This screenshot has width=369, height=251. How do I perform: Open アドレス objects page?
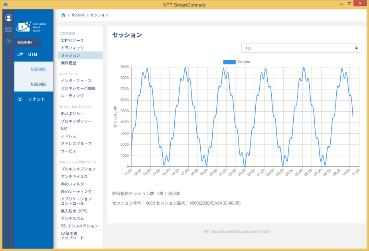[x=69, y=136]
